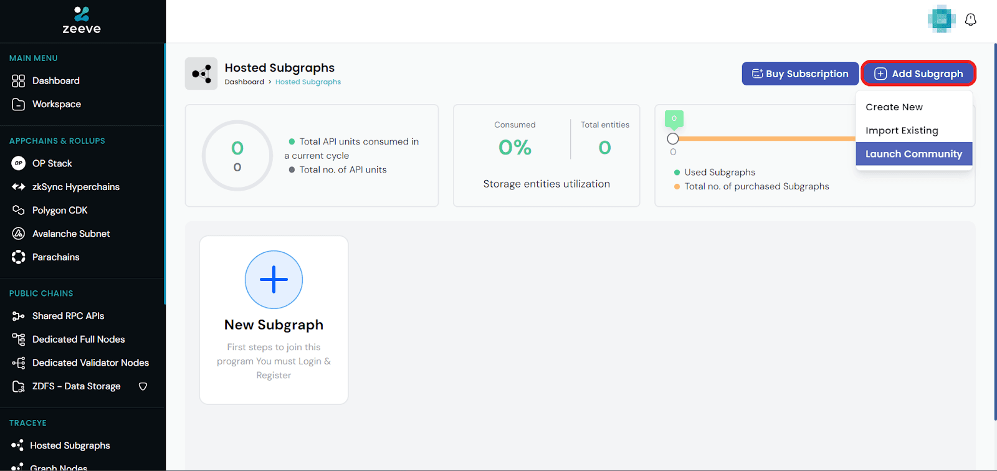The height and width of the screenshot is (471, 997).
Task: Select Launch Community option
Action: click(914, 154)
